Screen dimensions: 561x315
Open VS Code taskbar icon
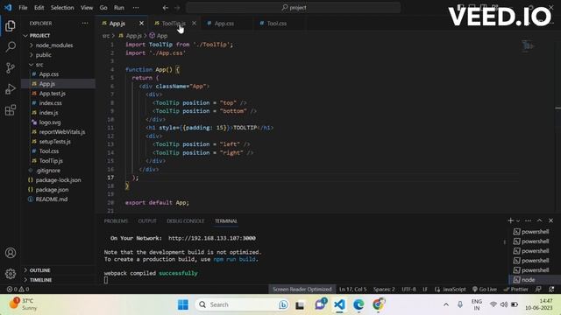(x=339, y=304)
